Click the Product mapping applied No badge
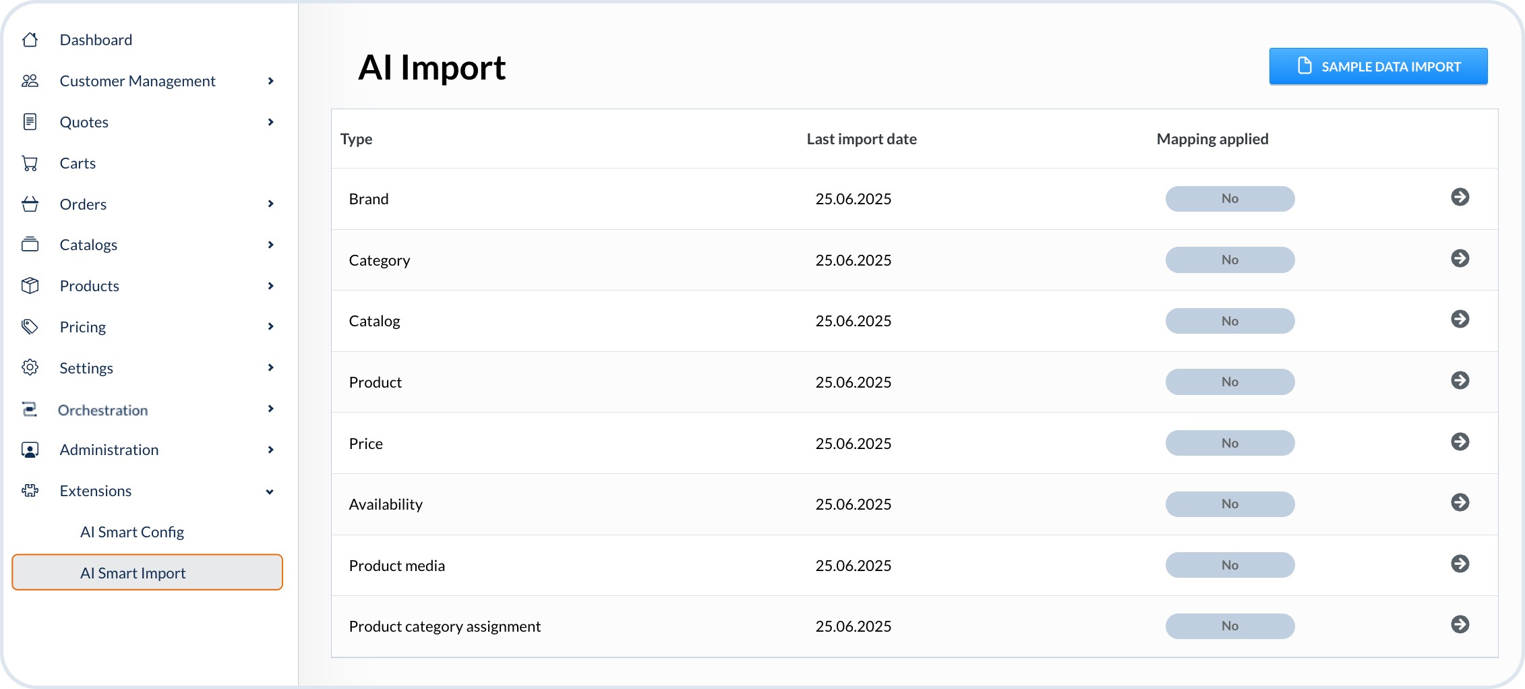Screen dimensions: 1525x689 (1229, 382)
